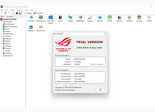Maximize the AIDA64 main window

pos(152,7)
